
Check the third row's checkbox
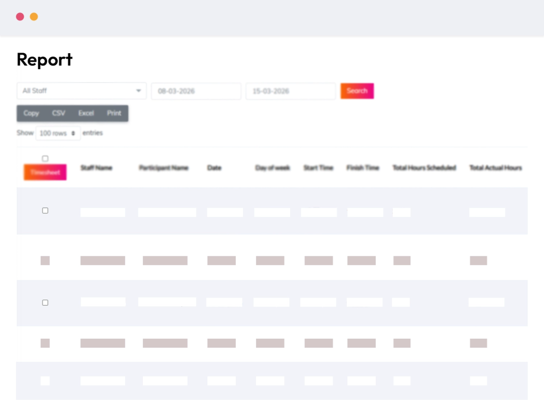tap(45, 302)
